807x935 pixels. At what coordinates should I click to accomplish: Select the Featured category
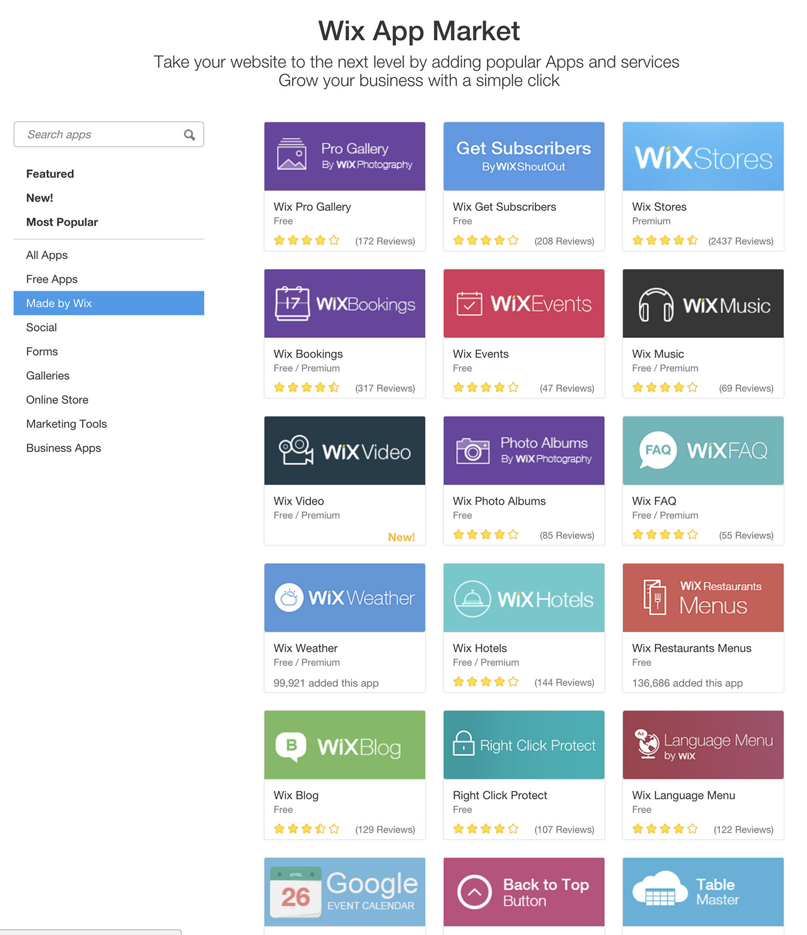[x=50, y=174]
